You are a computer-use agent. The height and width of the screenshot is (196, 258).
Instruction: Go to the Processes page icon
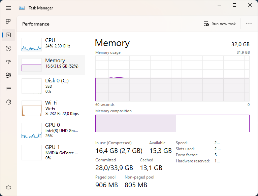(x=8, y=22)
